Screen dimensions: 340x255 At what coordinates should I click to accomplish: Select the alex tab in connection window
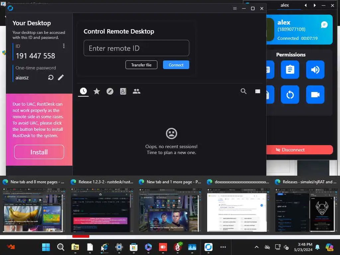pyautogui.click(x=285, y=5)
